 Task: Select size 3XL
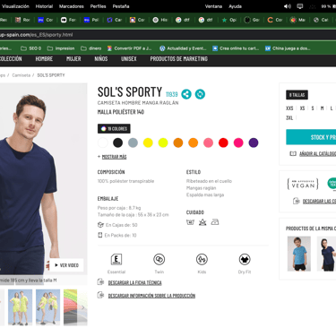click(289, 117)
